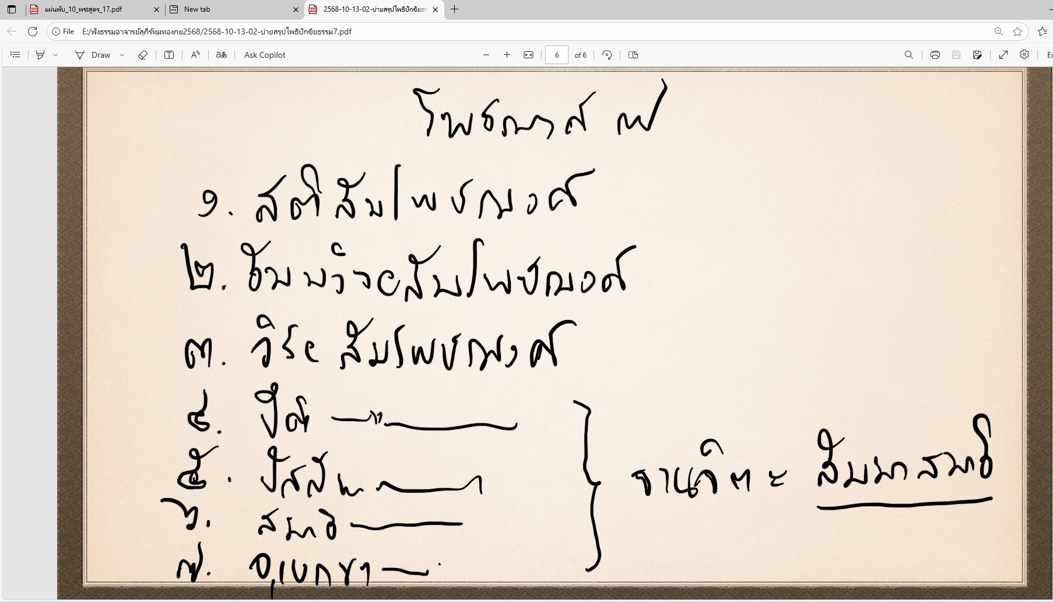
Task: Switch to the แผ่นพับ_10_พระสูตร_17.pdf tab
Action: 94,9
